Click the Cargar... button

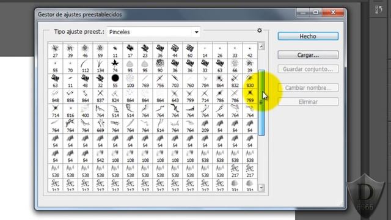coord(308,55)
